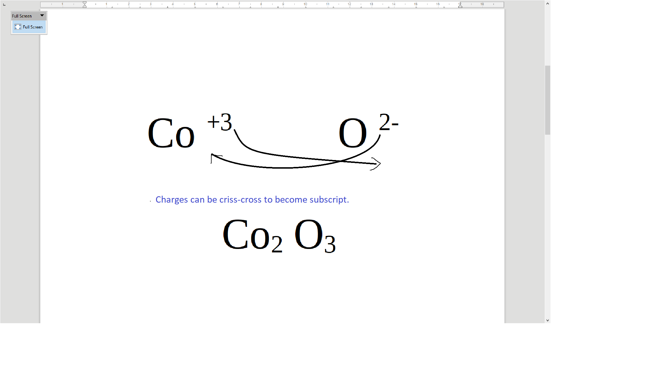652x373 pixels.
Task: Select the +3 superscript charge
Action: 220,122
